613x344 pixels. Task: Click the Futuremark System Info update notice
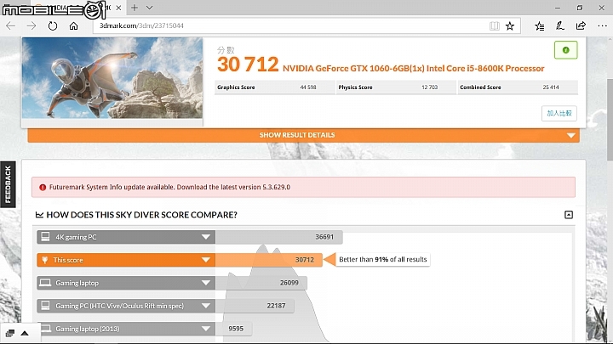point(303,187)
